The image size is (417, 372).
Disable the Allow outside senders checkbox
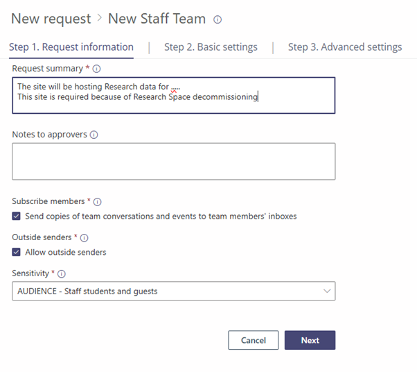[x=17, y=252]
